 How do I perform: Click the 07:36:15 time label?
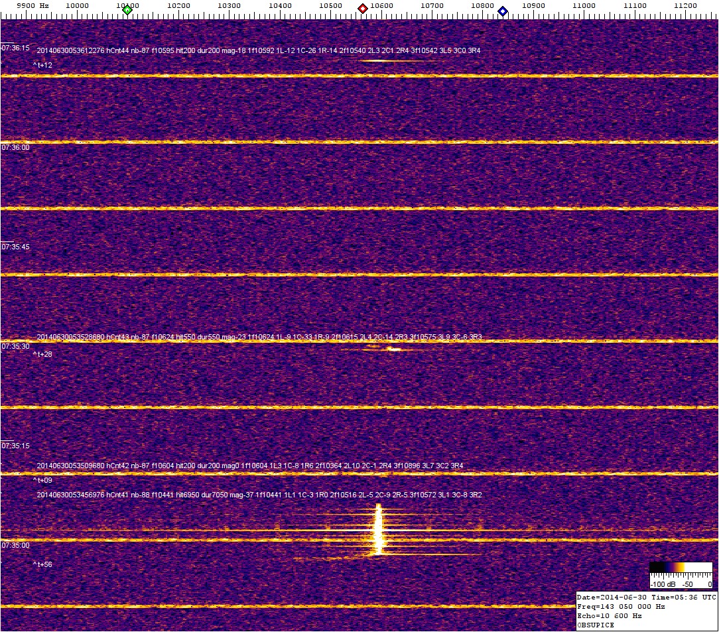[x=15, y=48]
